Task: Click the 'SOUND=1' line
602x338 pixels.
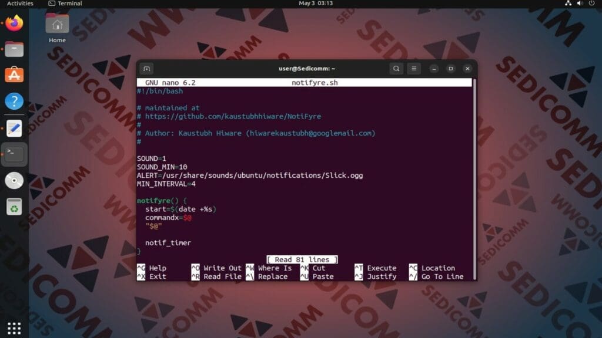Action: 151,158
